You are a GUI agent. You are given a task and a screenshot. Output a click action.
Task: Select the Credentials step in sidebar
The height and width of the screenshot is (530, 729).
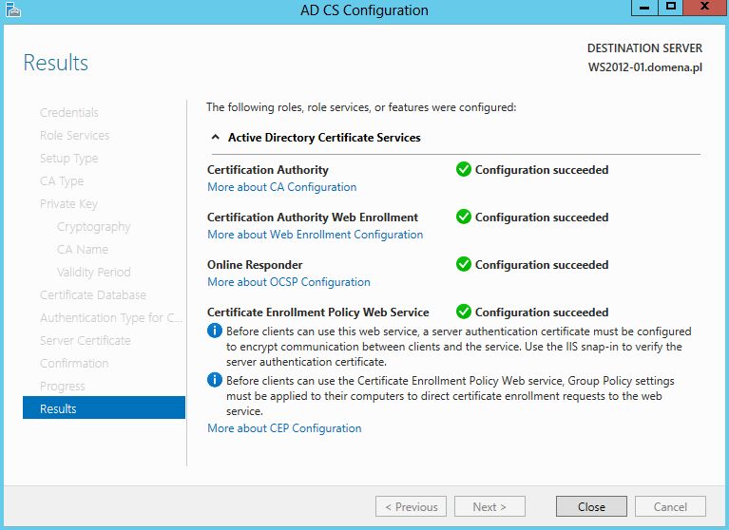(68, 113)
